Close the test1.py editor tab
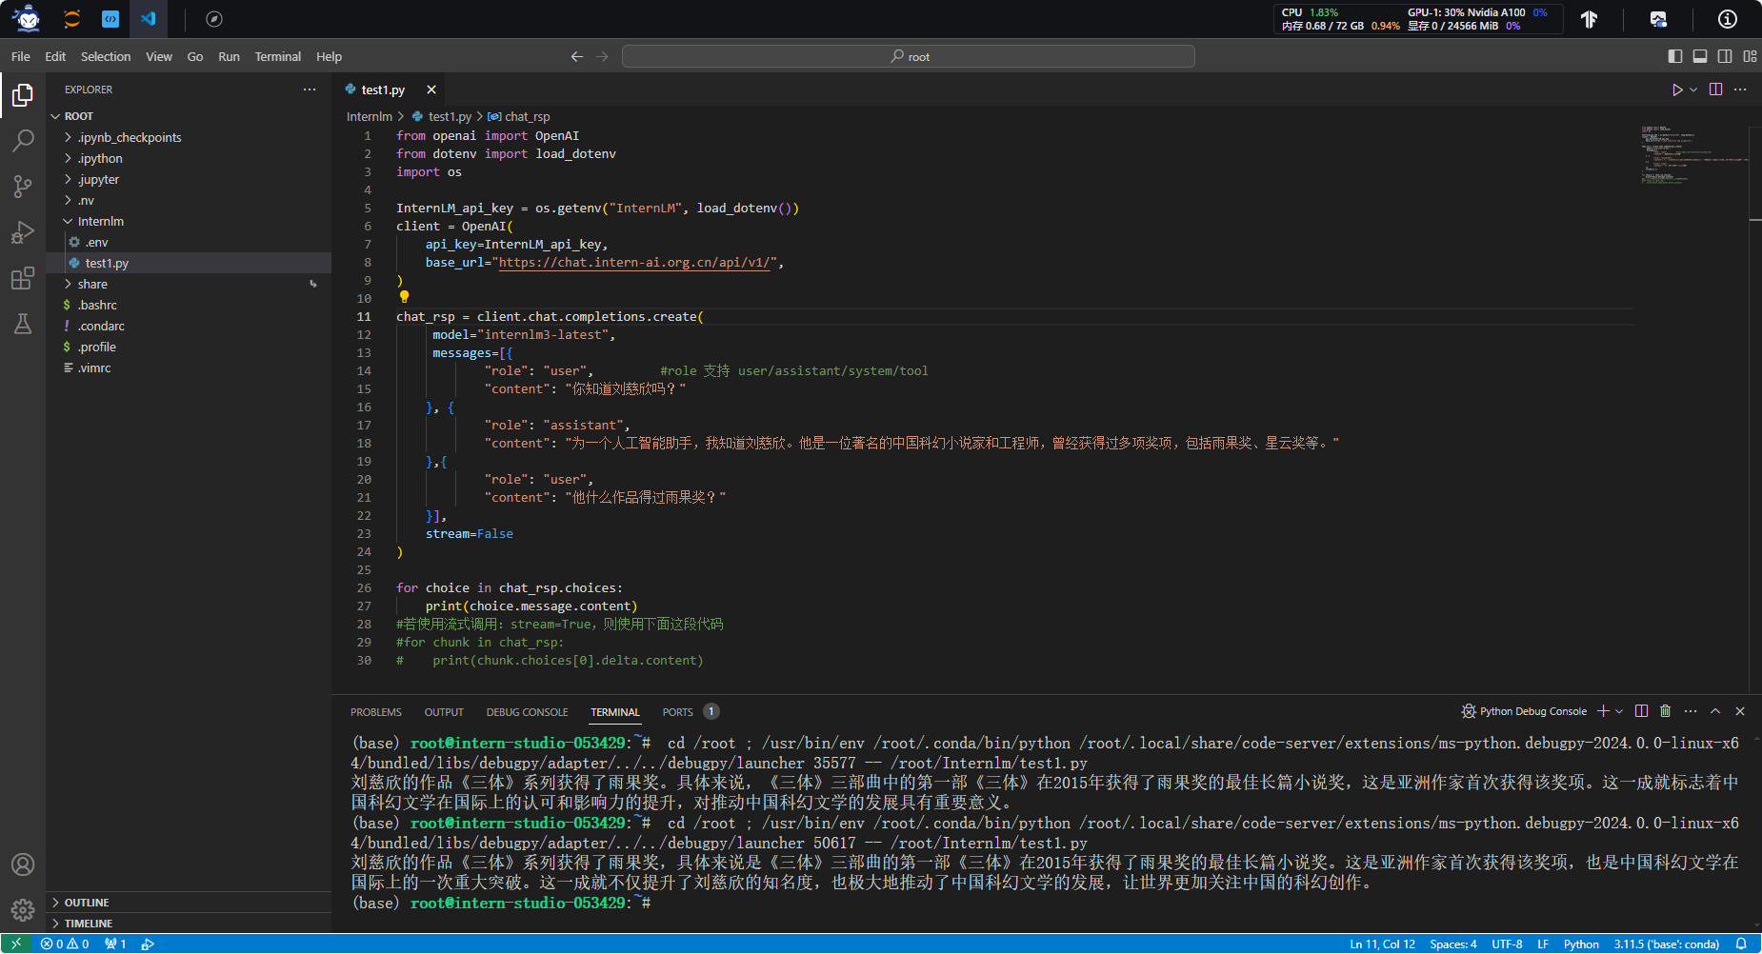Viewport: 1762px width, 954px height. [431, 89]
